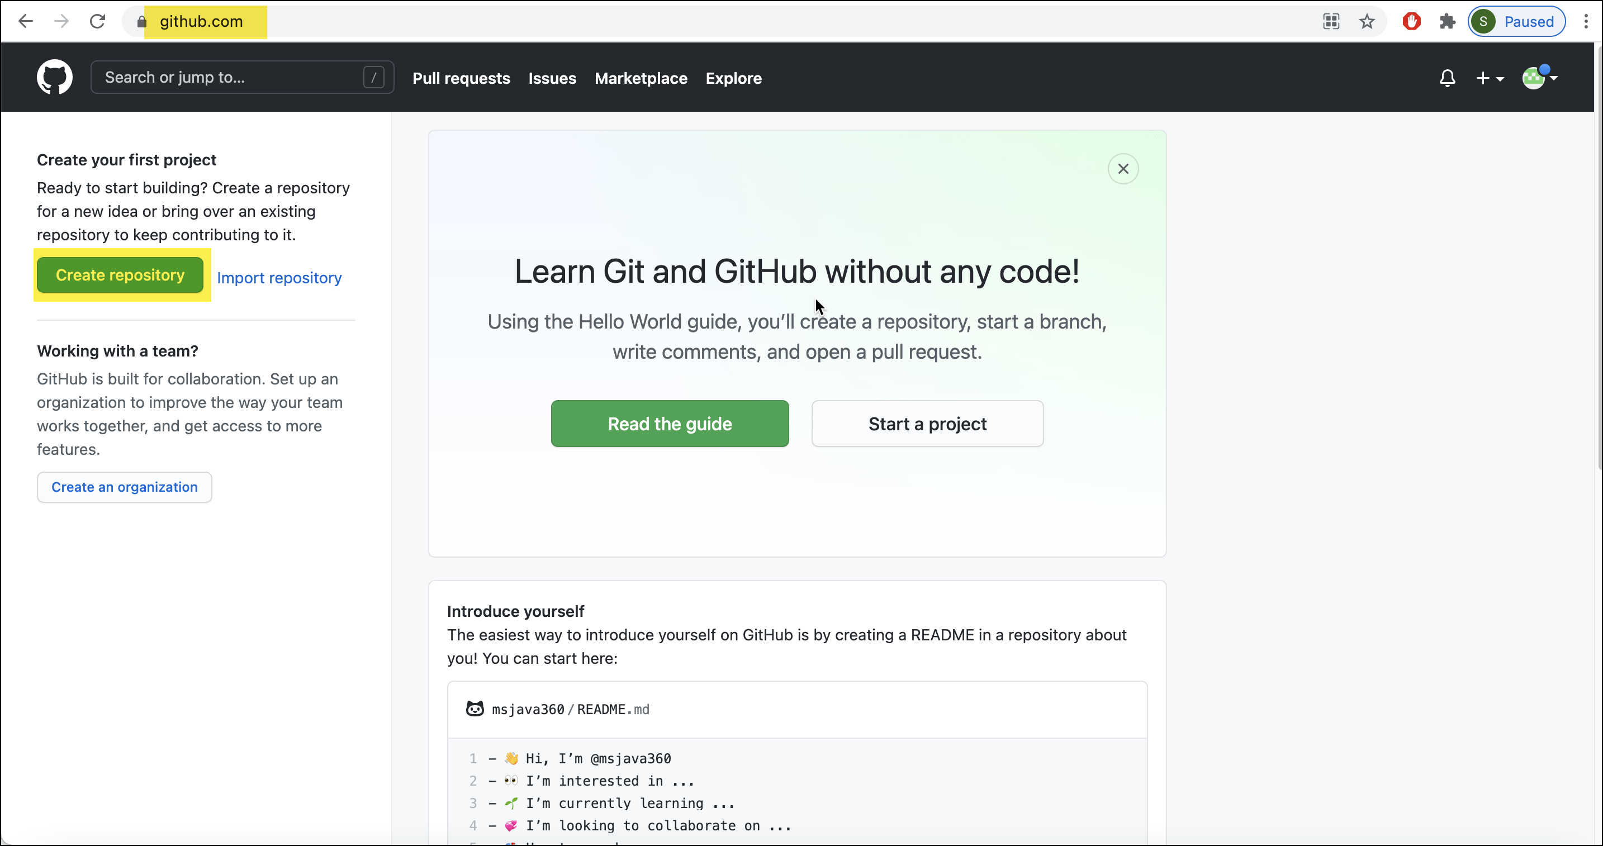
Task: Click the Start a project button
Action: pos(927,424)
